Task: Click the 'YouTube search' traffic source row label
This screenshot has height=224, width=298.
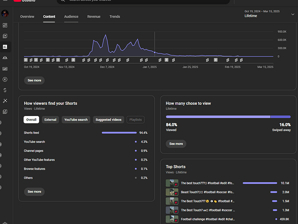Action: (x=35, y=142)
